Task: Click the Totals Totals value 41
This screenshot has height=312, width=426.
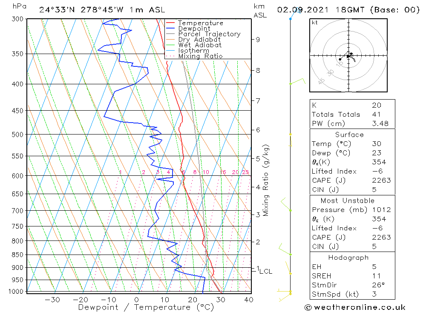Action: click(376, 114)
